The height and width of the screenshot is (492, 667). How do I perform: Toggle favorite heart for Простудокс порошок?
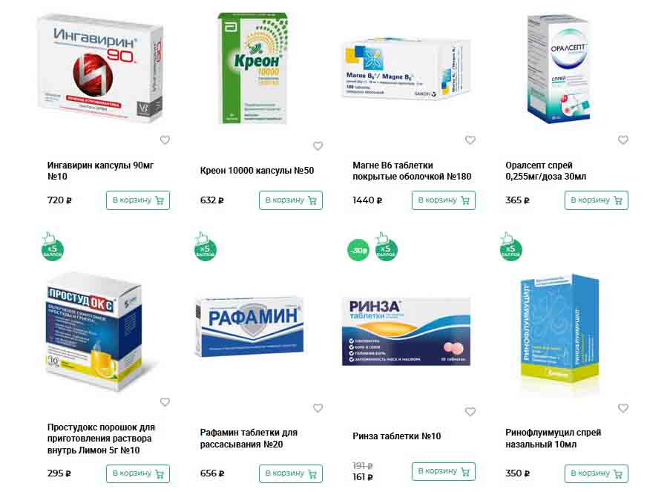[x=165, y=401]
